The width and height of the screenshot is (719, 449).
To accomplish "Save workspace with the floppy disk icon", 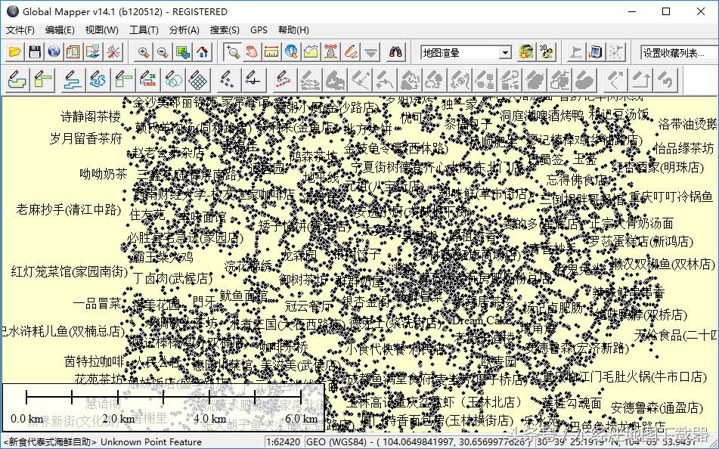I will (34, 52).
